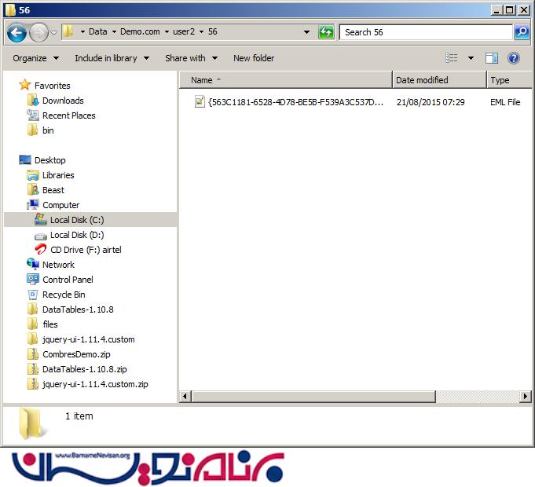This screenshot has width=535, height=487.
Task: Open Recycle Bin in navigation pane
Action: (63, 295)
